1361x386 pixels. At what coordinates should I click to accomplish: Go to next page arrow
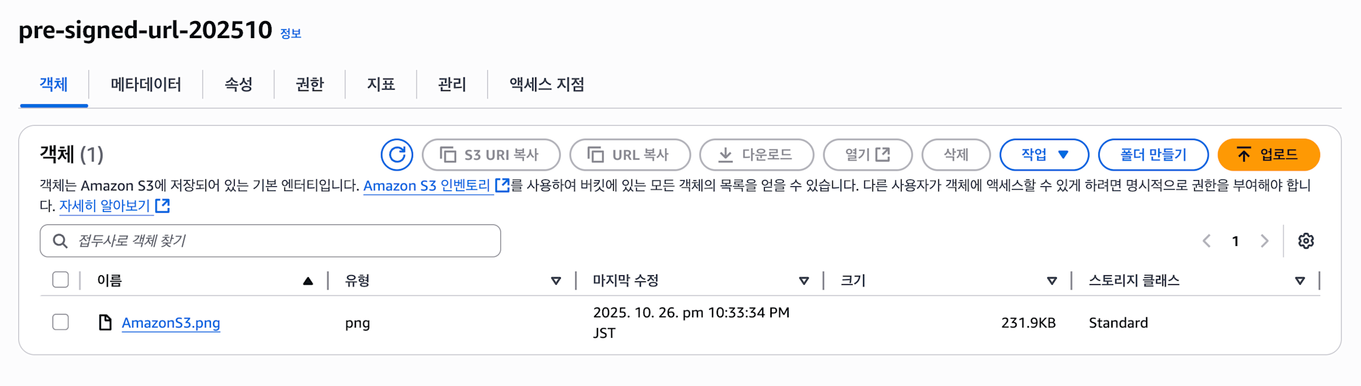pyautogui.click(x=1264, y=241)
